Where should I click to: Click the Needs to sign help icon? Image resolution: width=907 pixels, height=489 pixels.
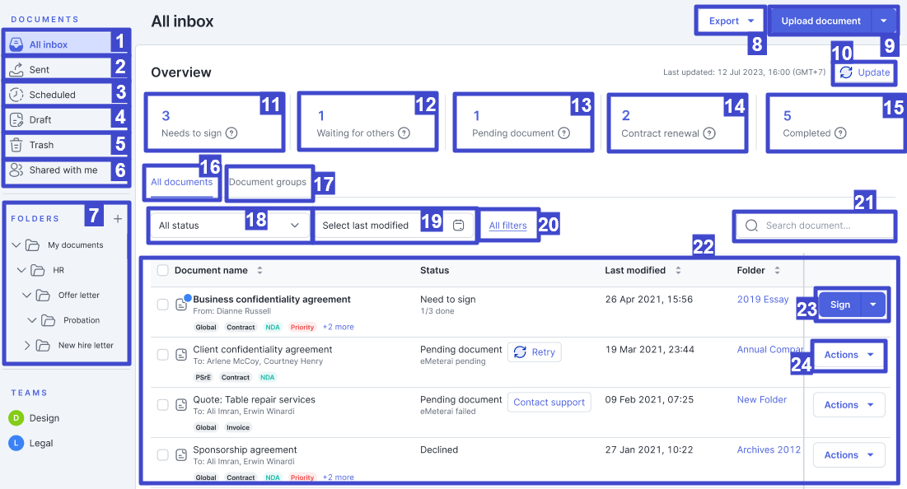[x=231, y=133]
